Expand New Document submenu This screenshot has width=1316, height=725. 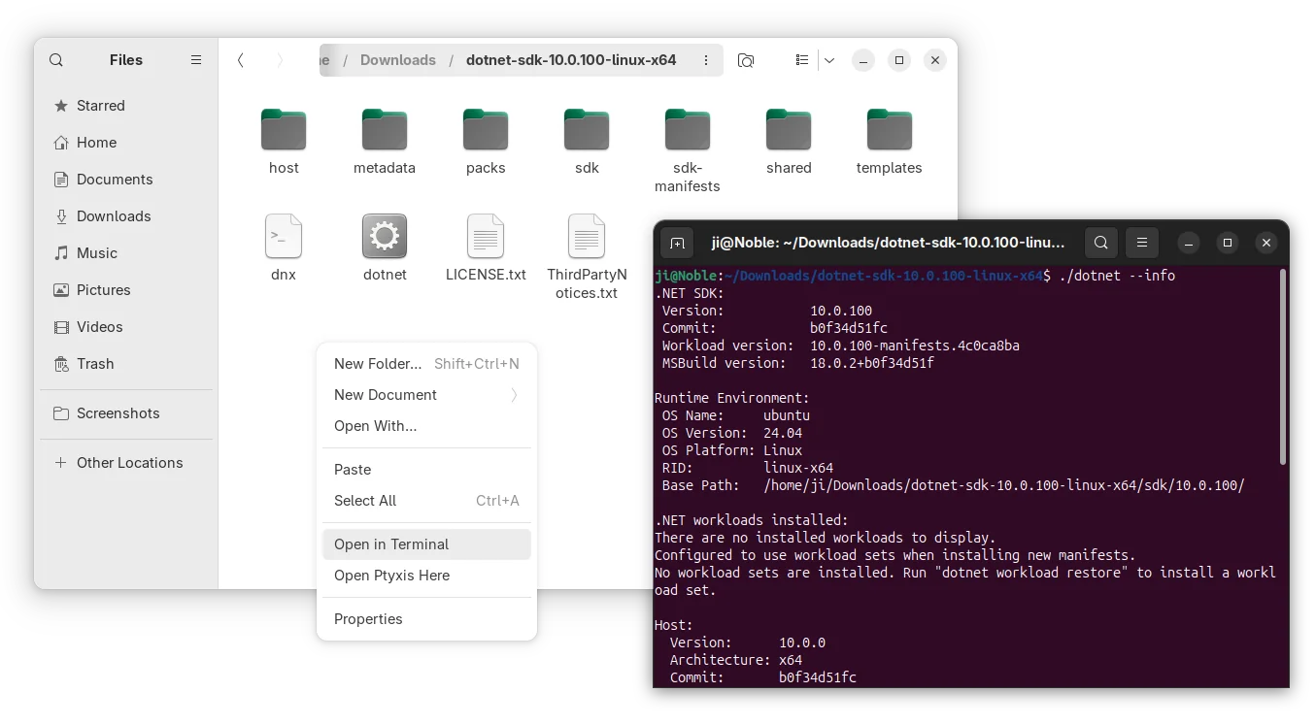(x=514, y=395)
